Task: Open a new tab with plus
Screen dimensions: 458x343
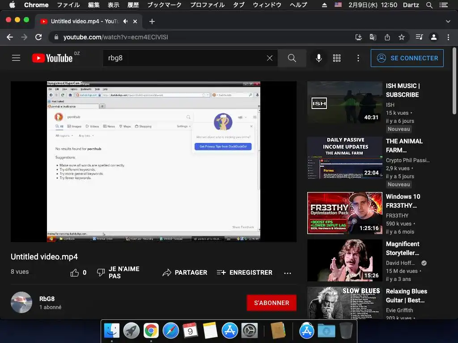Action: click(152, 21)
